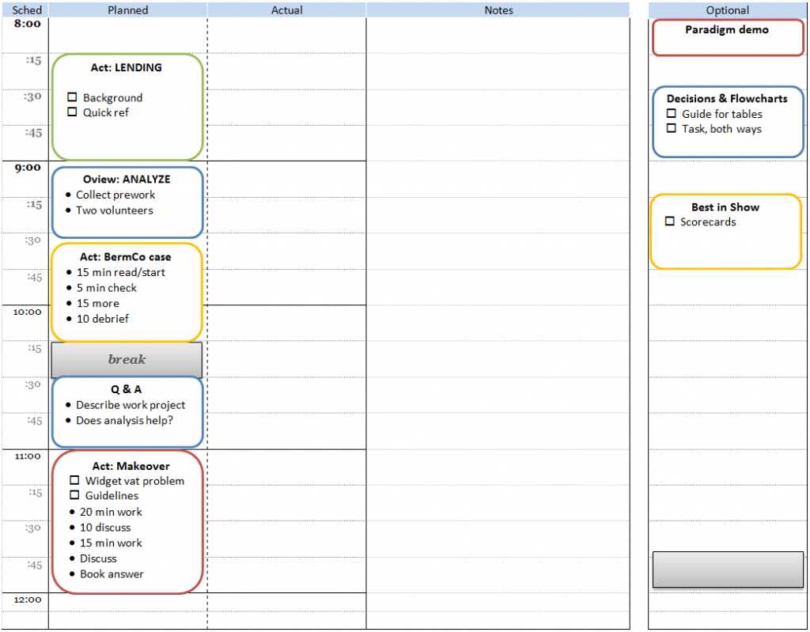Select the 'Oview: ANALYZE' heading
Screen dimensions: 810x632
click(x=127, y=180)
